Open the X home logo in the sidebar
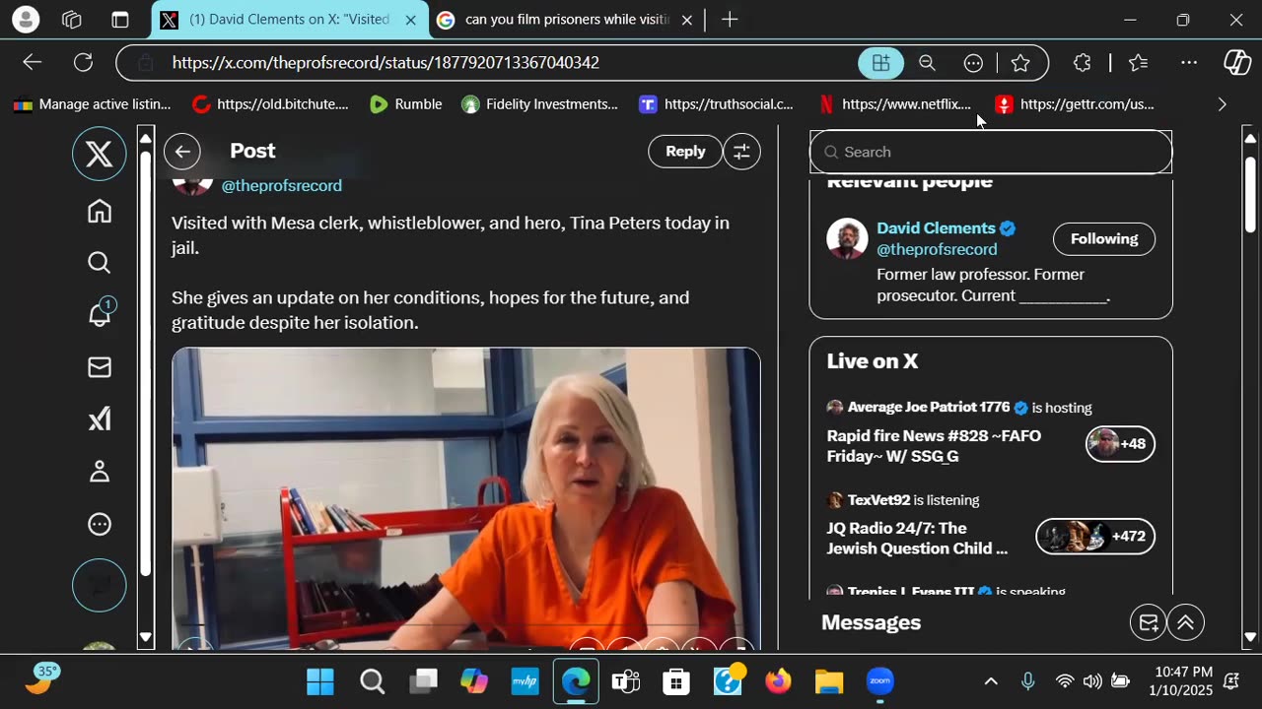 [x=100, y=155]
